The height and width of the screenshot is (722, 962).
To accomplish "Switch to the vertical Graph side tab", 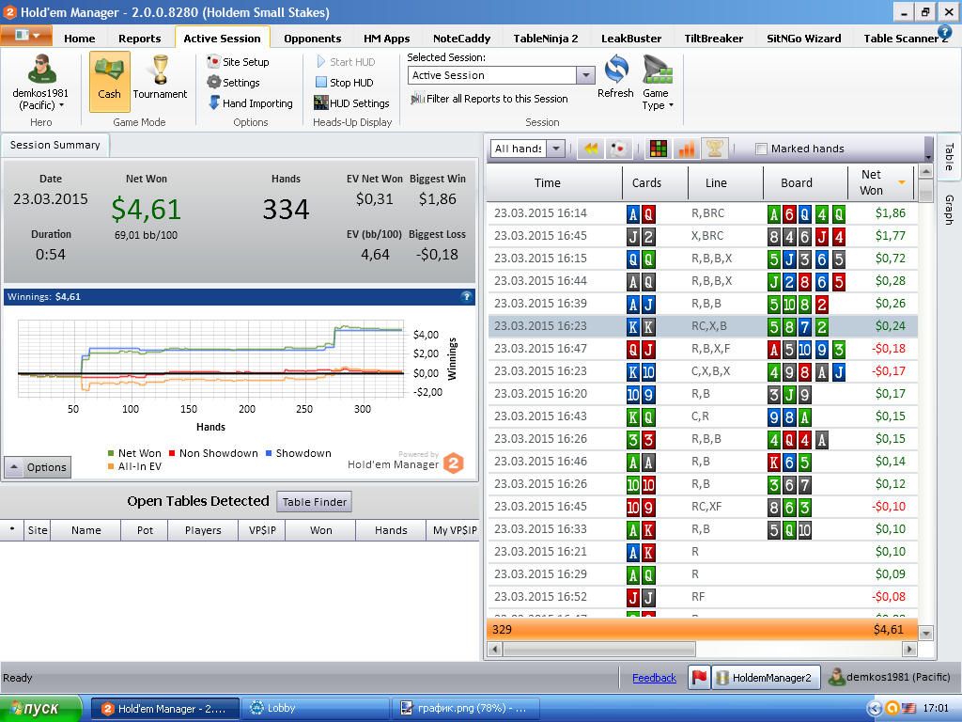I will [949, 210].
